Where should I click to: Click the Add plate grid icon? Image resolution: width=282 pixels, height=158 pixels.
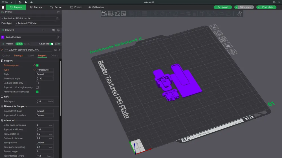(x=111, y=13)
